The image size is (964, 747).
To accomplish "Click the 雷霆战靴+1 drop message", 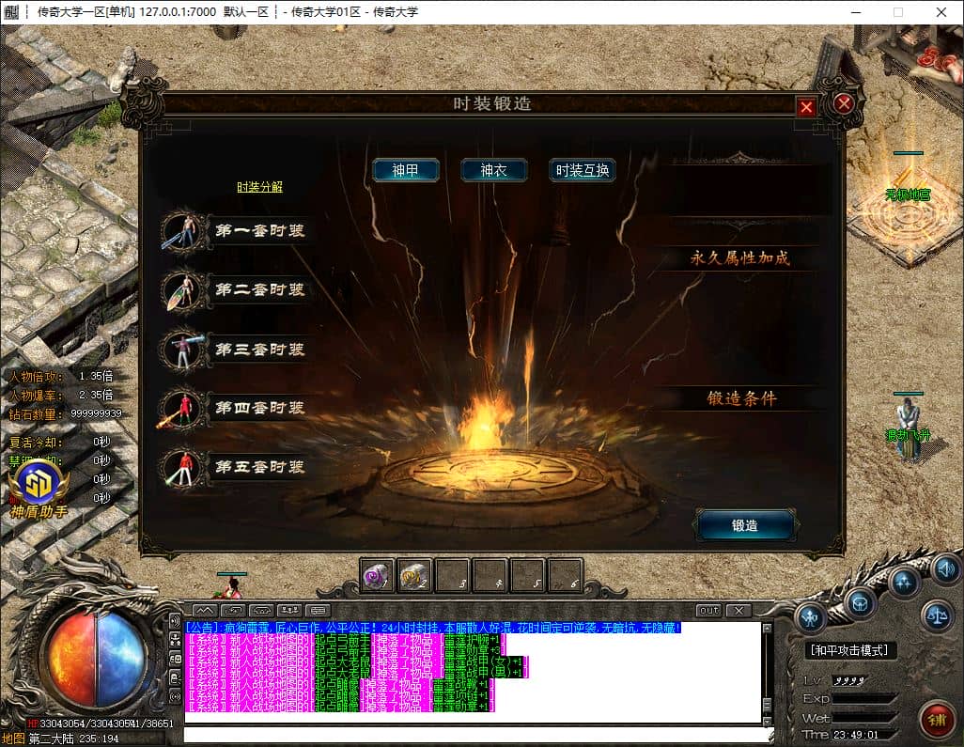I will [x=339, y=684].
